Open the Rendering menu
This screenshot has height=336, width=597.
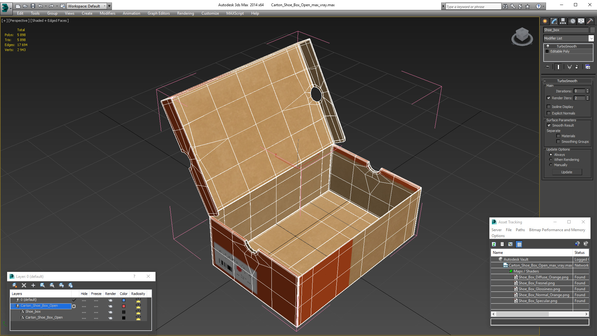pos(186,13)
